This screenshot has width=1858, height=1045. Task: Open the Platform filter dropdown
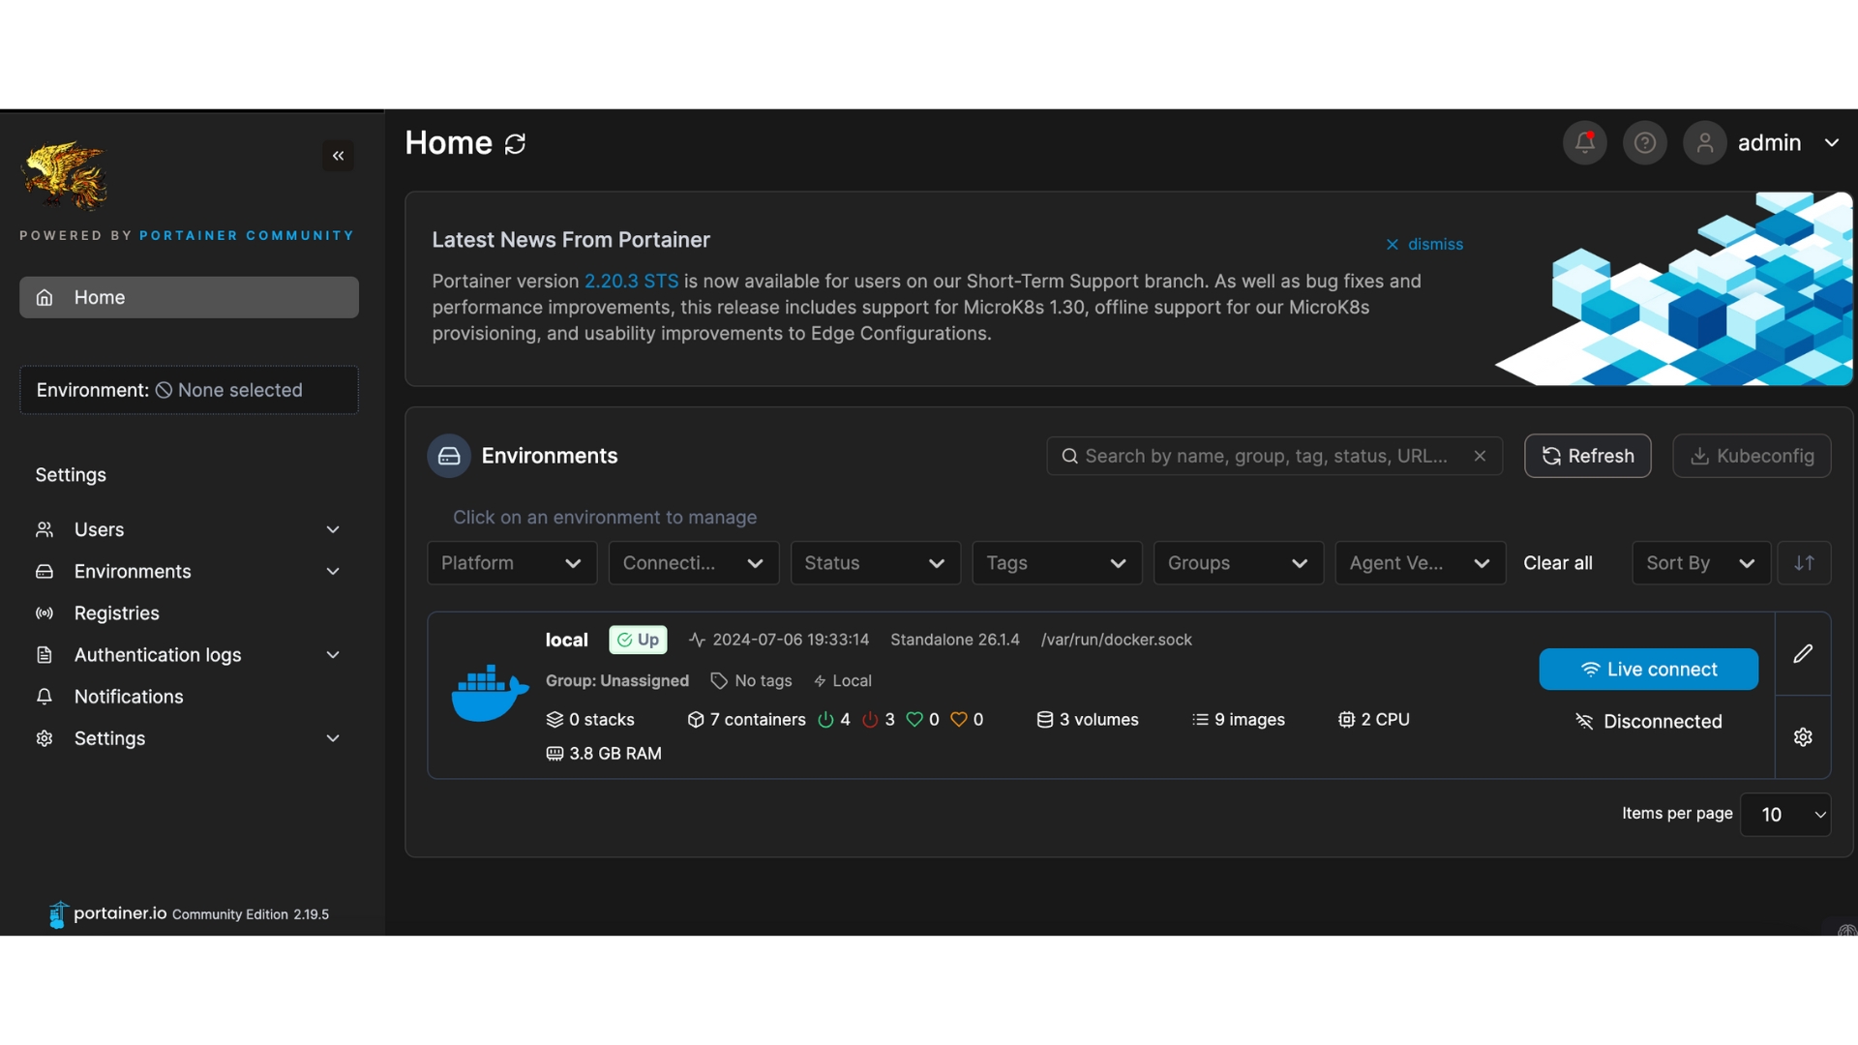pyautogui.click(x=511, y=563)
